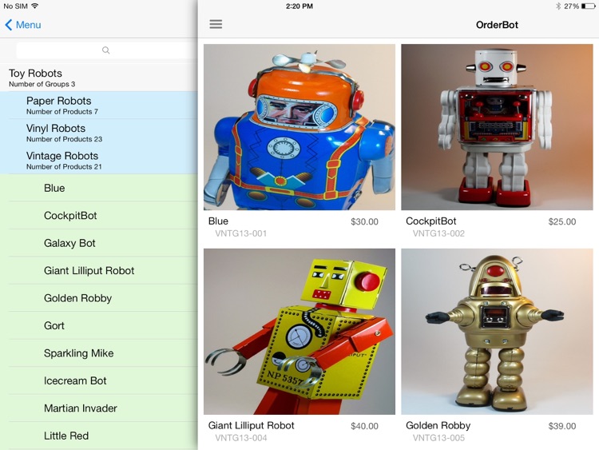
Task: Tap the hamburger menu icon
Action: coord(216,25)
